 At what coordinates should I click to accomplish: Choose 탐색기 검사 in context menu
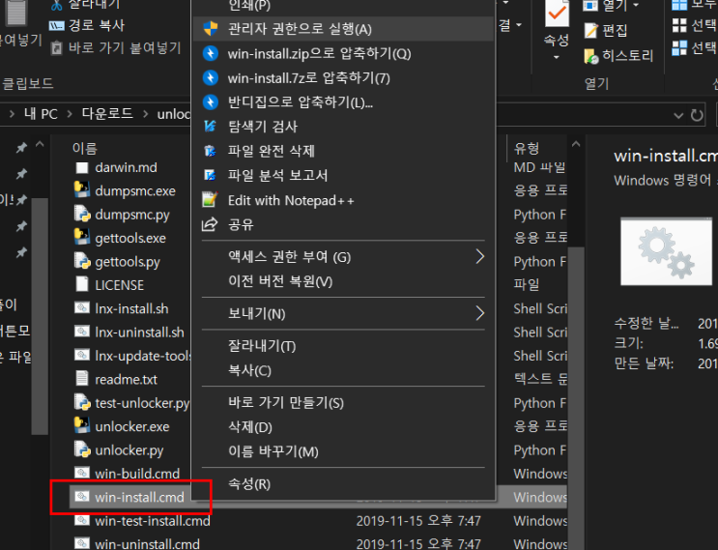pyautogui.click(x=343, y=127)
